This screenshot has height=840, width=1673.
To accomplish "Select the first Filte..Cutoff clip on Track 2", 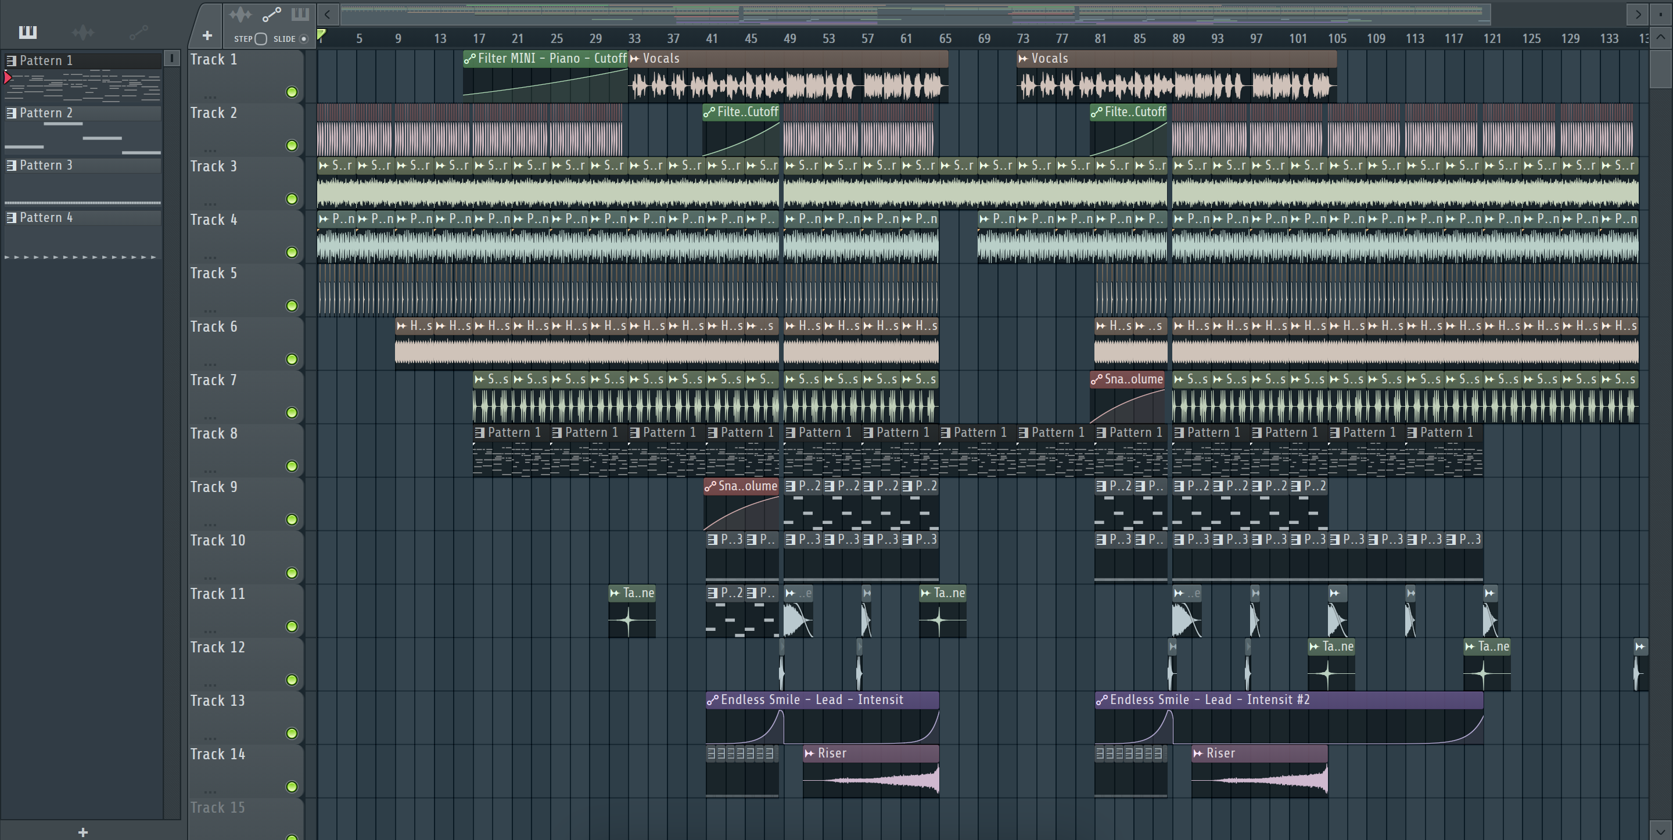I will point(741,130).
